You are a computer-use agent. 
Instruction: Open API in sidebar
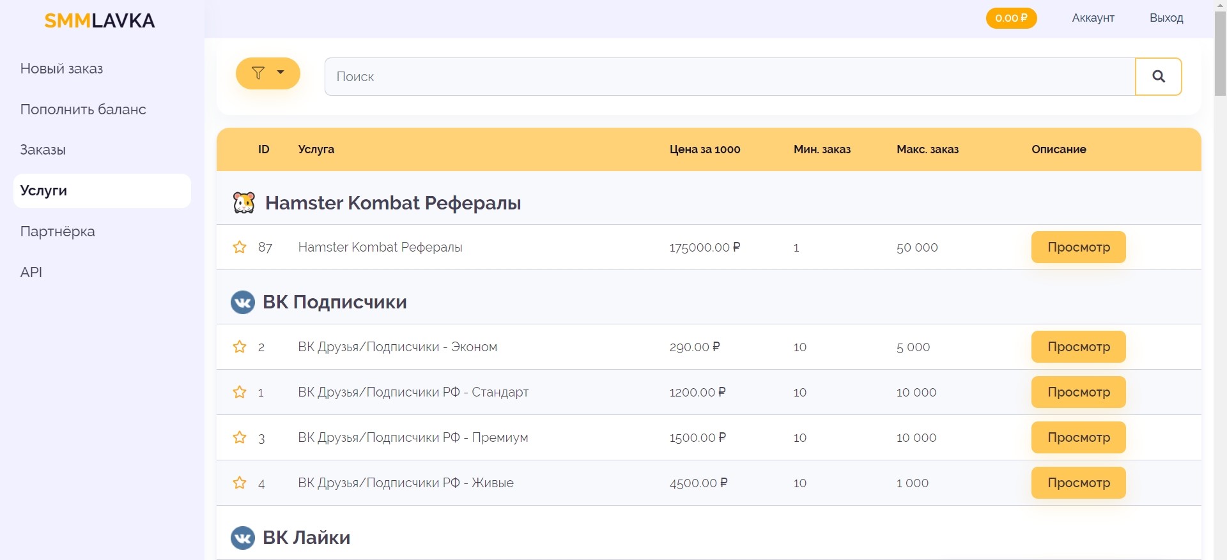(31, 273)
